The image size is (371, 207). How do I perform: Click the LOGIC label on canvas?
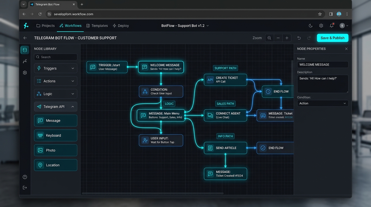pos(169,104)
